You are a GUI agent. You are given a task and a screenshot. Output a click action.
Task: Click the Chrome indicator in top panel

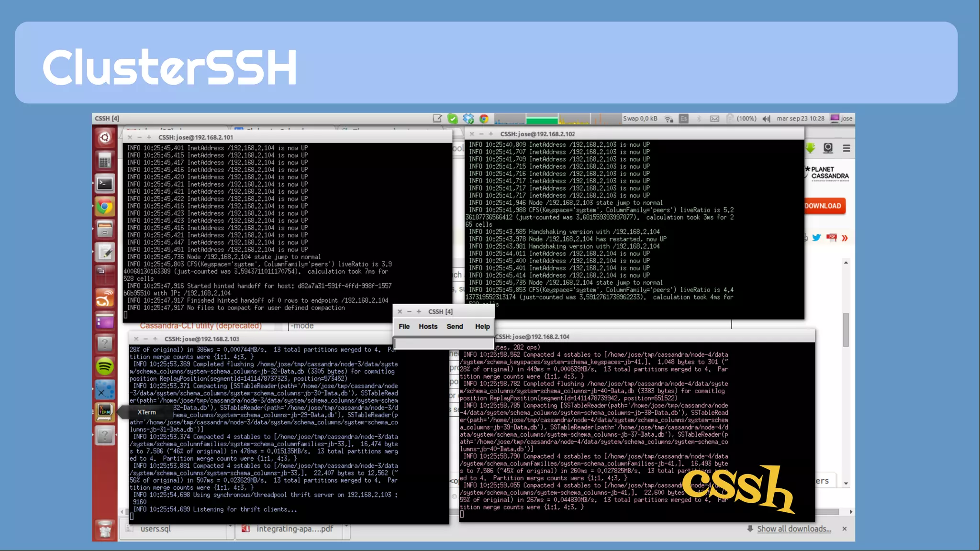[x=484, y=119]
